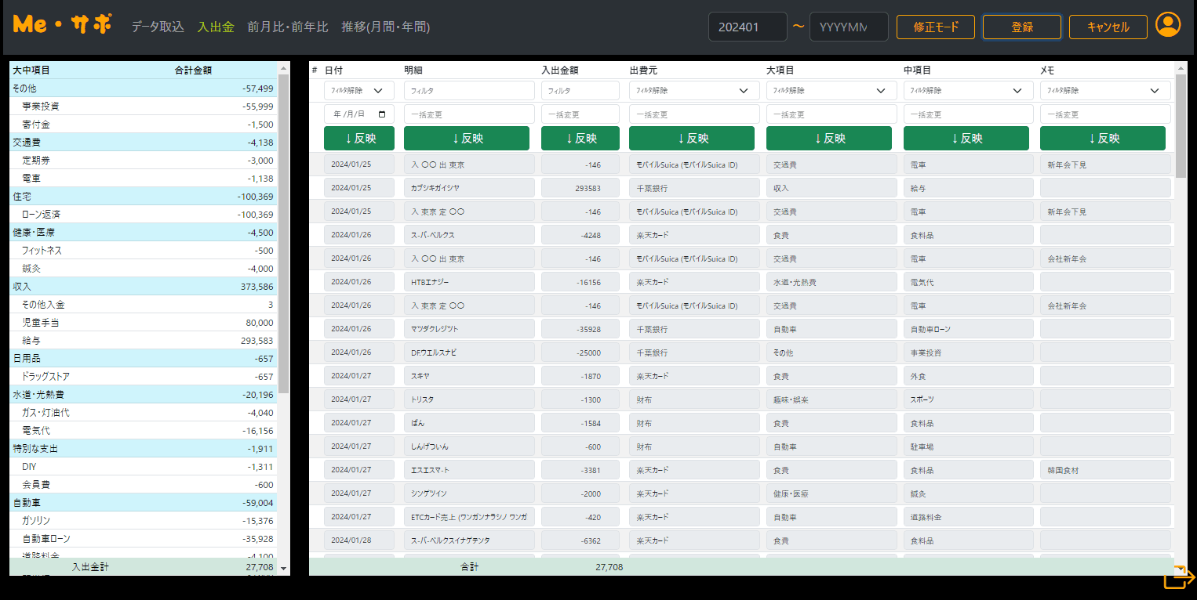Screen dimensions: 1197x600
Task: Click the end-date YYYYMM input field
Action: point(848,27)
